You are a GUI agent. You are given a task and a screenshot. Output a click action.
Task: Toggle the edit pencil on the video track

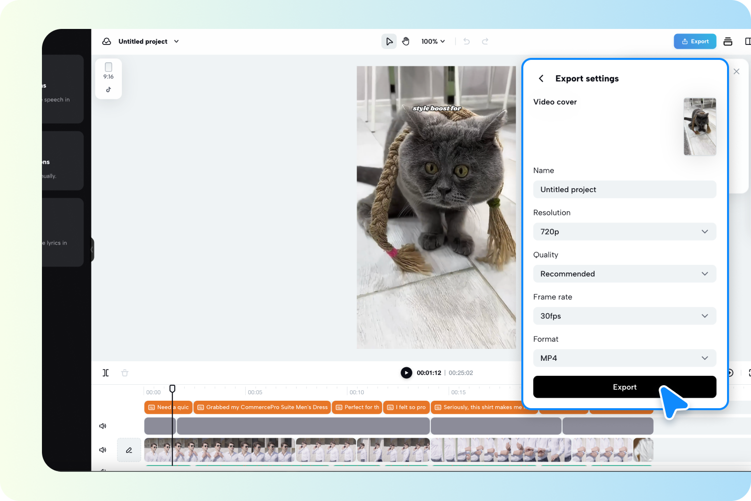[x=128, y=450]
